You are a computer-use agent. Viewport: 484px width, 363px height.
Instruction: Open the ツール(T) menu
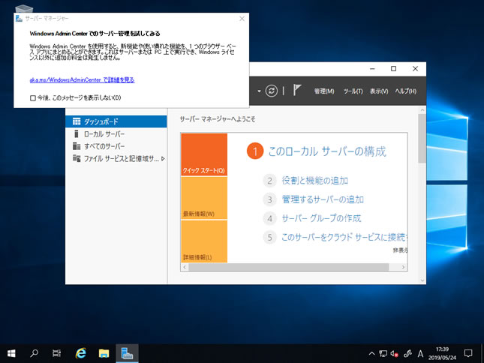[353, 91]
